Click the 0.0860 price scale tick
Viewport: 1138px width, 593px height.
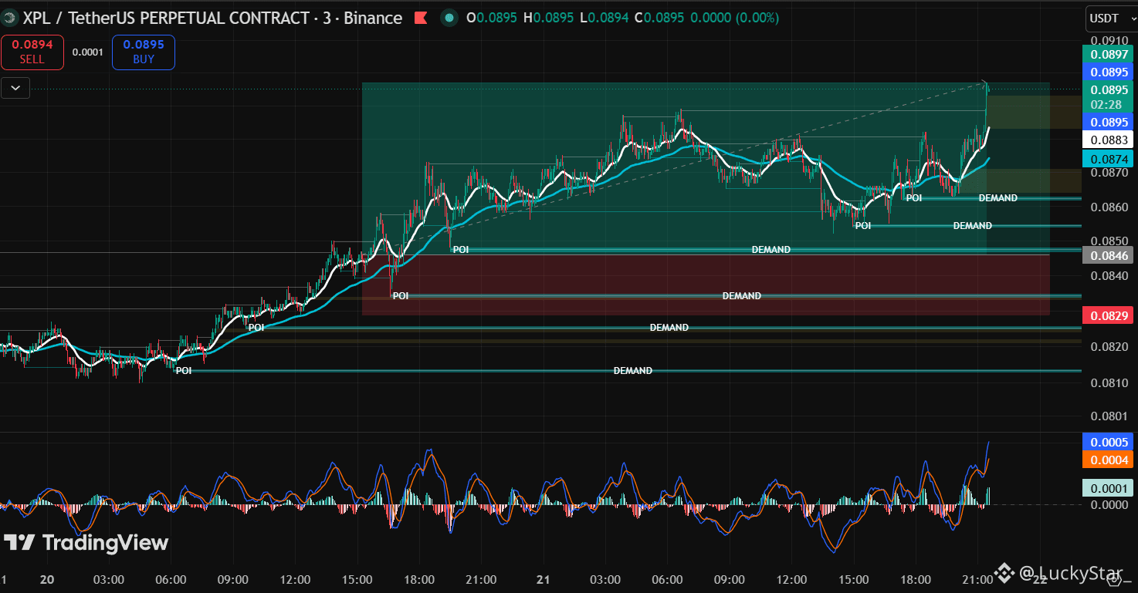pyautogui.click(x=1109, y=207)
